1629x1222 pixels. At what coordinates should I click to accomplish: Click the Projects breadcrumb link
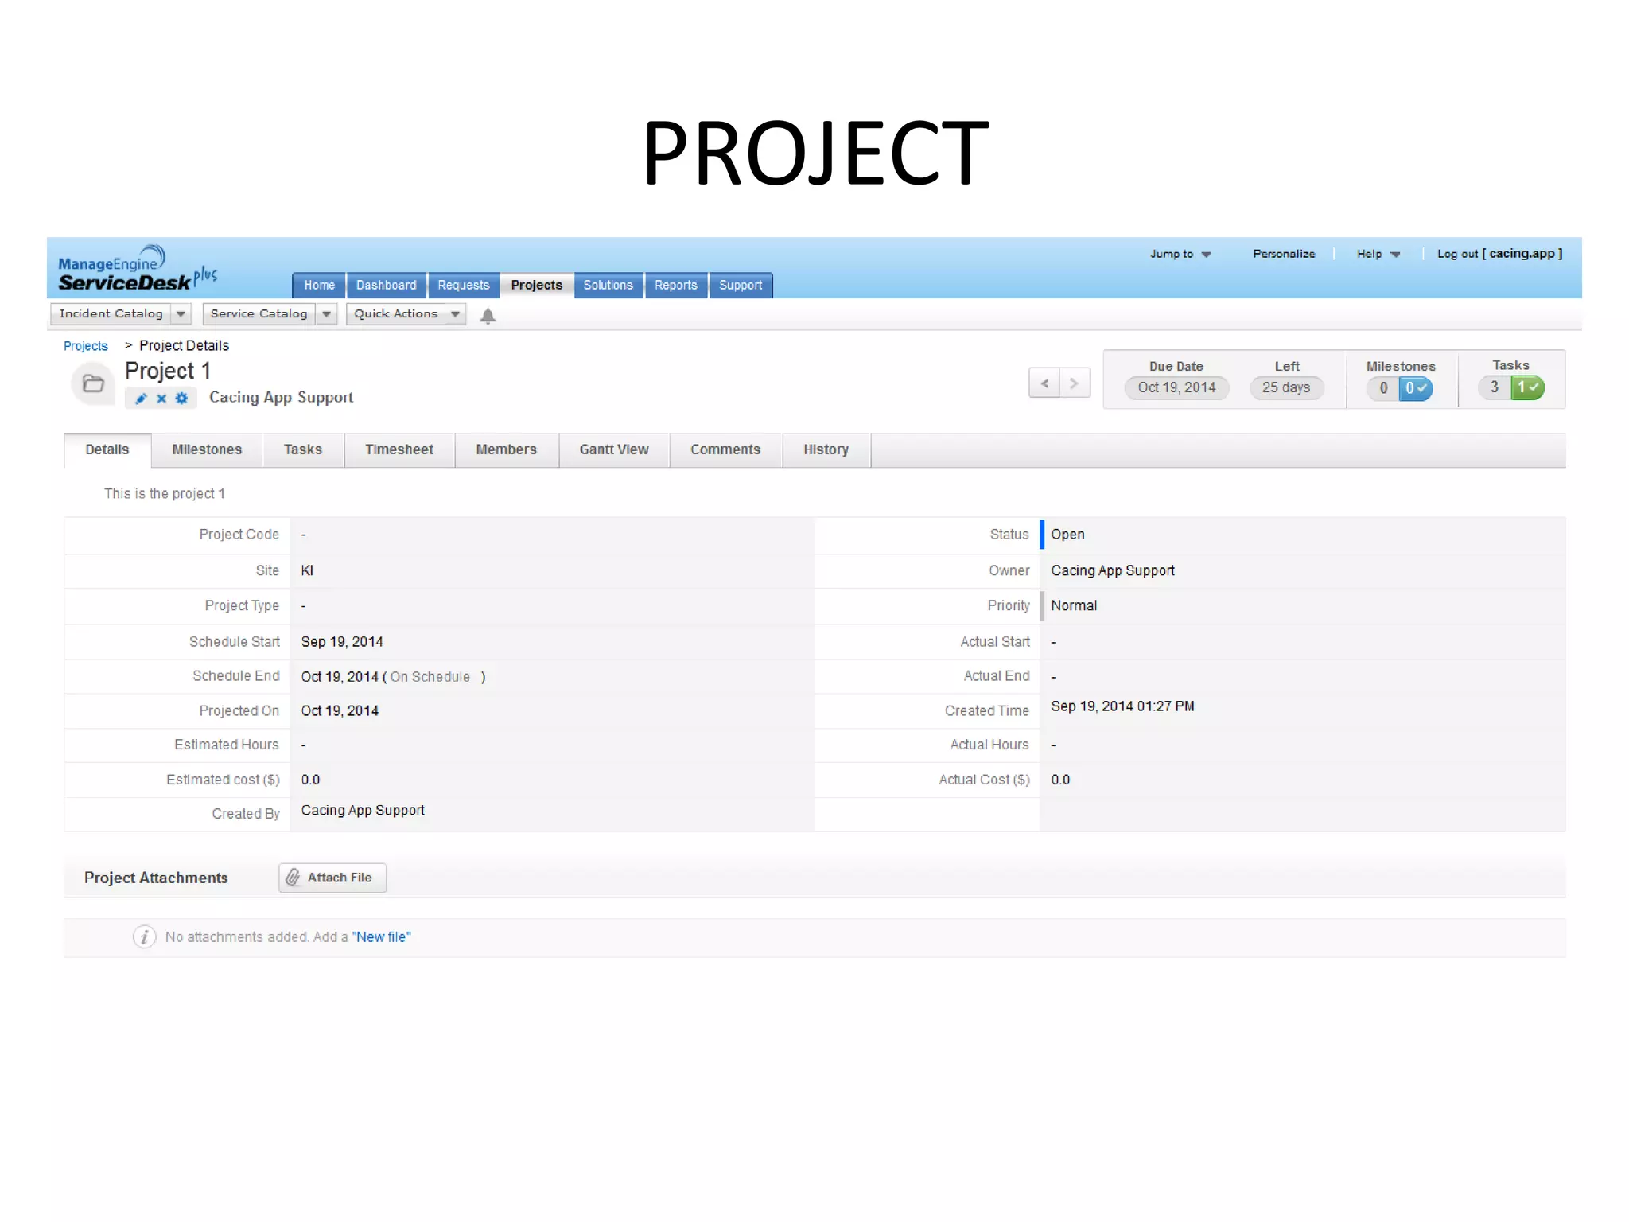click(86, 346)
